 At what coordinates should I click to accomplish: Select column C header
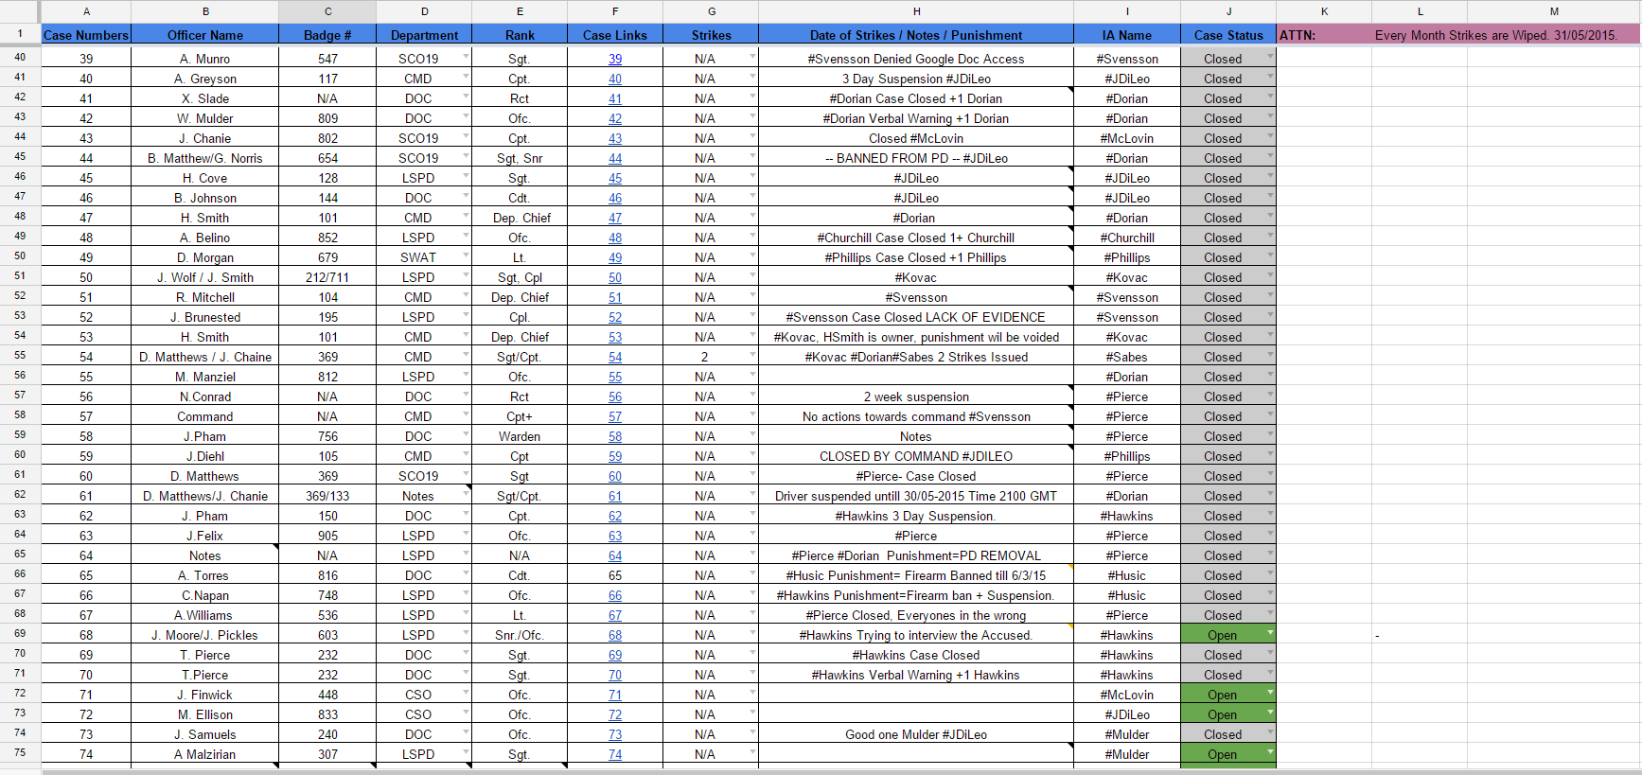tap(327, 11)
